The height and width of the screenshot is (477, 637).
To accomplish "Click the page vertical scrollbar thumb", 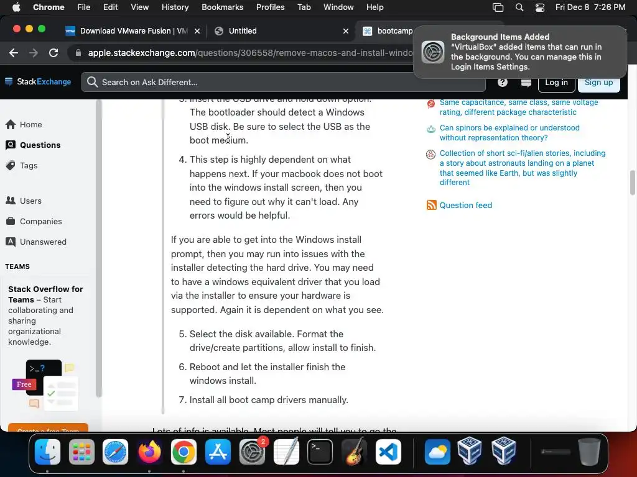I will pos(632,183).
